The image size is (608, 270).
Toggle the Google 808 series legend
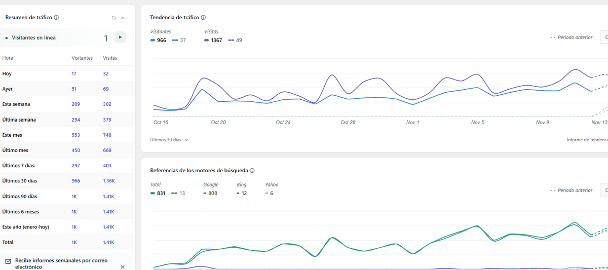pyautogui.click(x=210, y=194)
